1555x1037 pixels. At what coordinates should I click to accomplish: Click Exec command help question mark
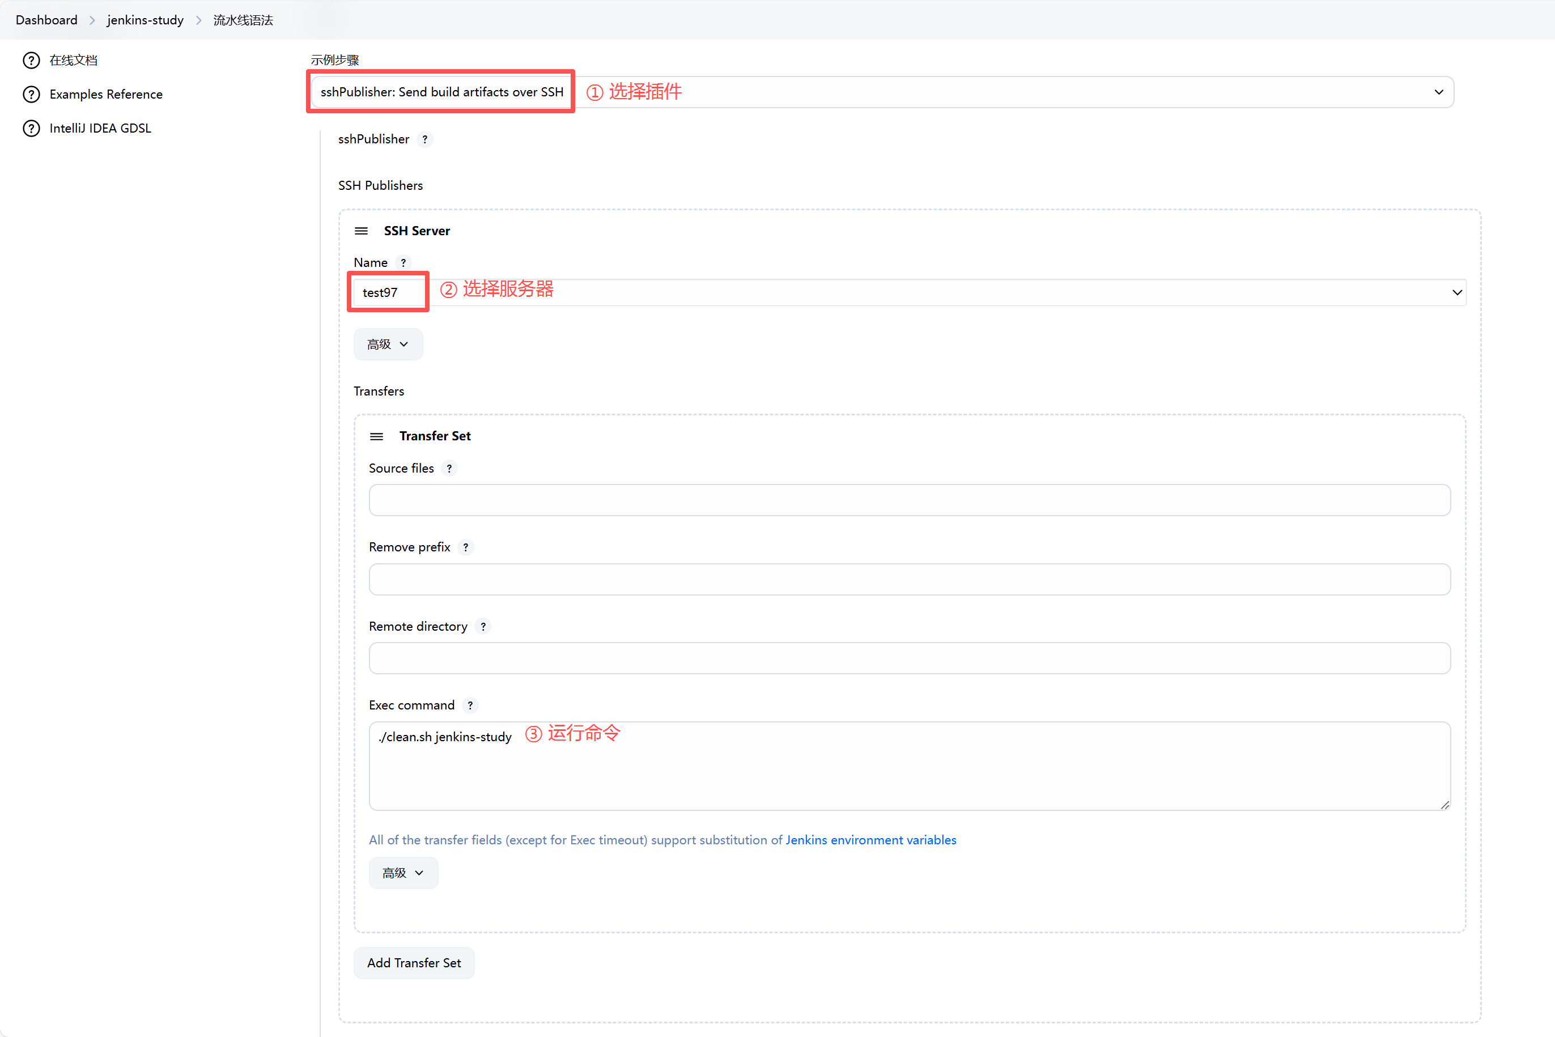[470, 705]
